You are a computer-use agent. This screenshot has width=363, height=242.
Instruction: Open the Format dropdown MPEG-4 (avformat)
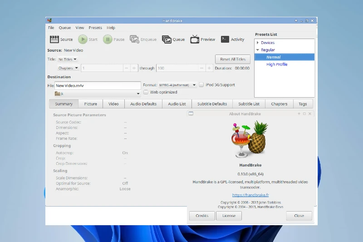177,85
